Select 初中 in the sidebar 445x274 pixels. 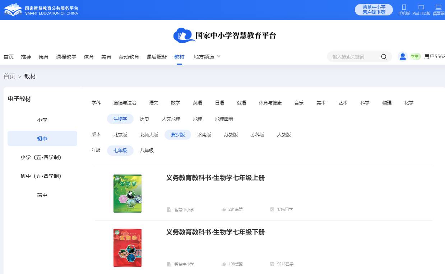[x=42, y=139]
